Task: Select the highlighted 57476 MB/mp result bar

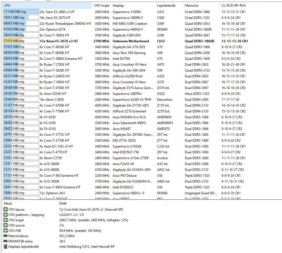Action: click(x=21, y=41)
